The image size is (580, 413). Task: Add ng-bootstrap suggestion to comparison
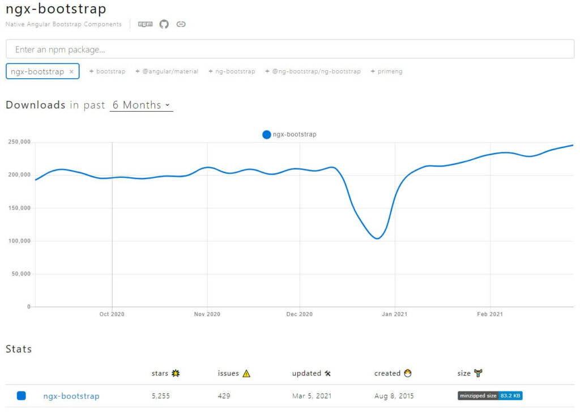232,71
